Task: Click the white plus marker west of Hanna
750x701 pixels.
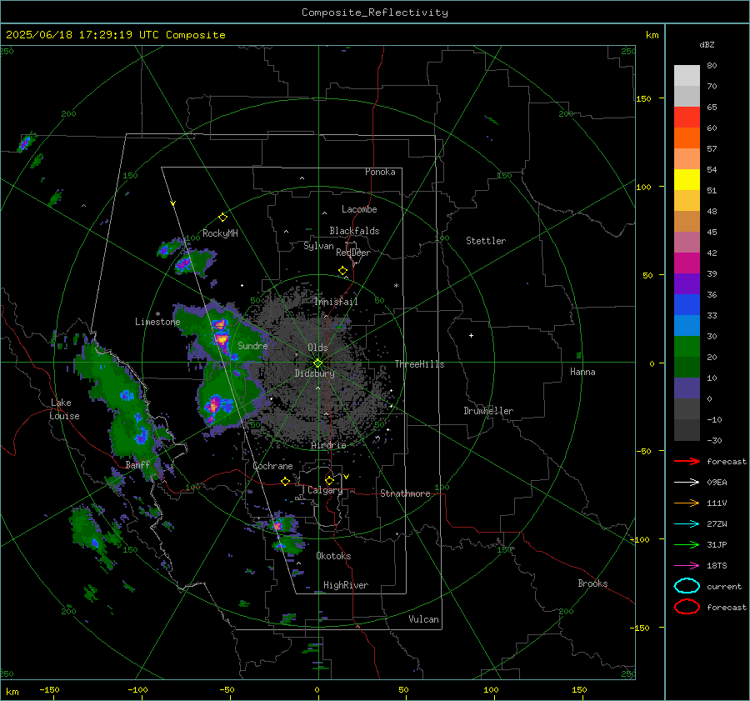Action: pos(471,335)
